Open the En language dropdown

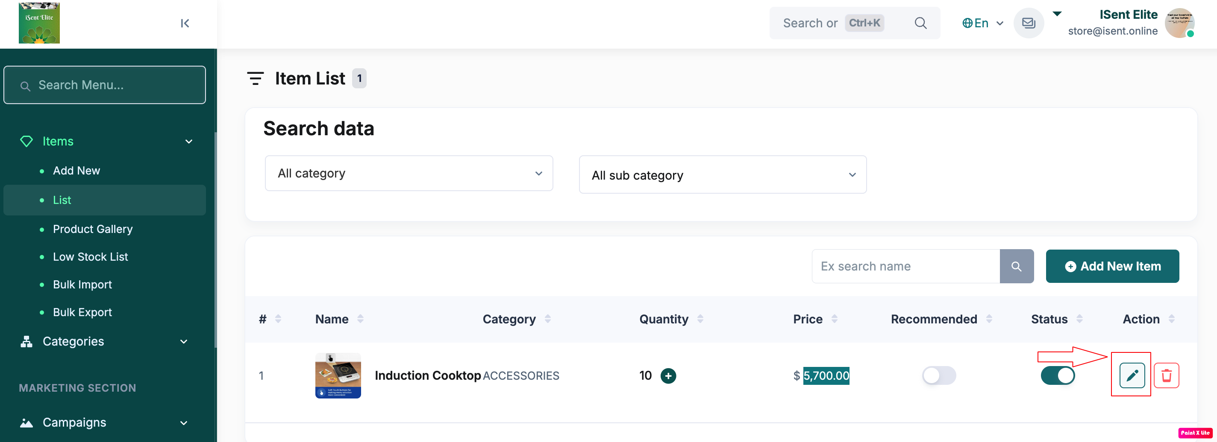tap(982, 23)
